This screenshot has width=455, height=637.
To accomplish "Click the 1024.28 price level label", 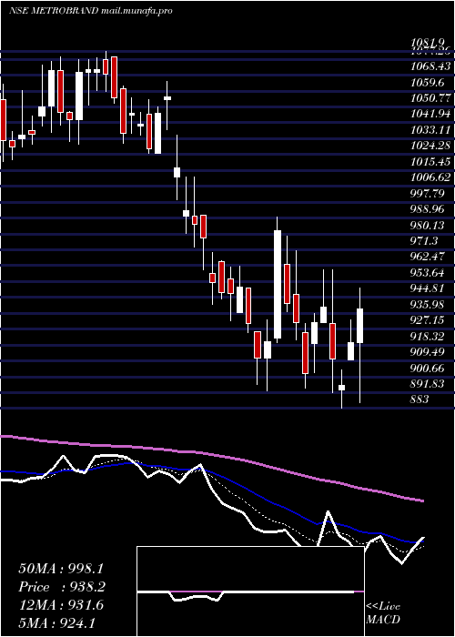I will (x=430, y=146).
